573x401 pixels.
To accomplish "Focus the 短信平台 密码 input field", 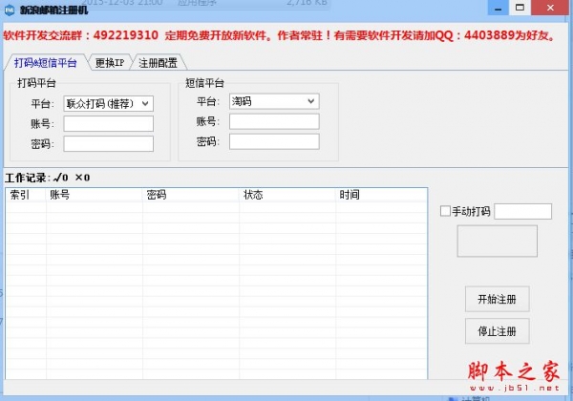I will [274, 141].
